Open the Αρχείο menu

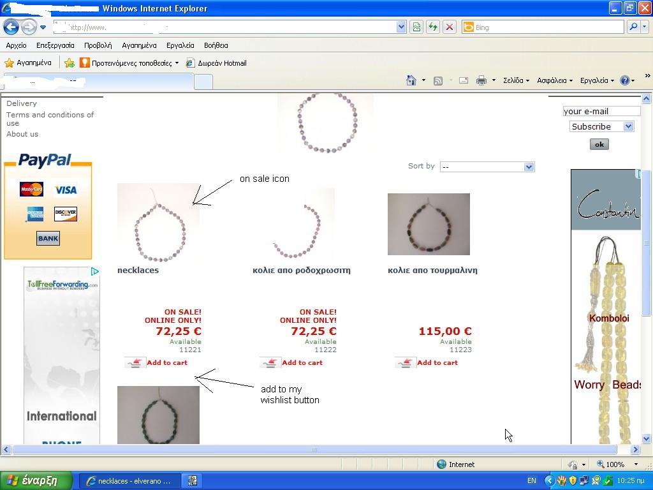(x=16, y=45)
